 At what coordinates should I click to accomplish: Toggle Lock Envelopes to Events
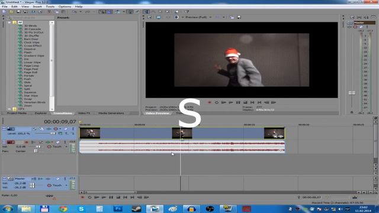(x=130, y=12)
